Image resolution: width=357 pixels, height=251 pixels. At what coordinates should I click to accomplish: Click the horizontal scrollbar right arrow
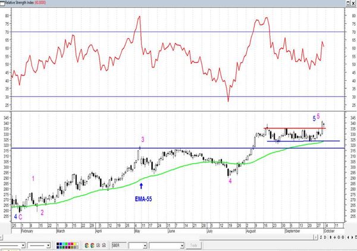[x=315, y=237]
